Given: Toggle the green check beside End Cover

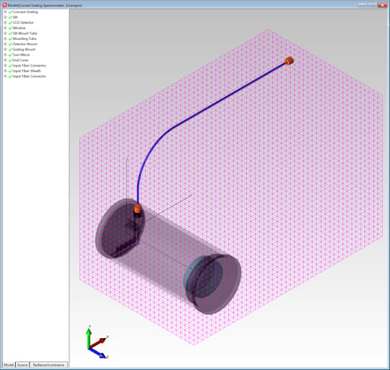Looking at the screenshot, I should coord(11,60).
